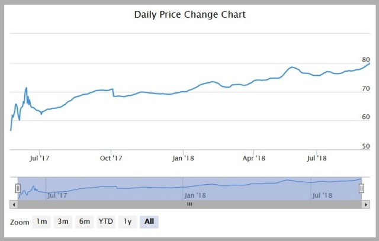Viewport: 379px width, 241px height.
Task: Click the Jul '17 label in navigator
Action: (x=57, y=194)
